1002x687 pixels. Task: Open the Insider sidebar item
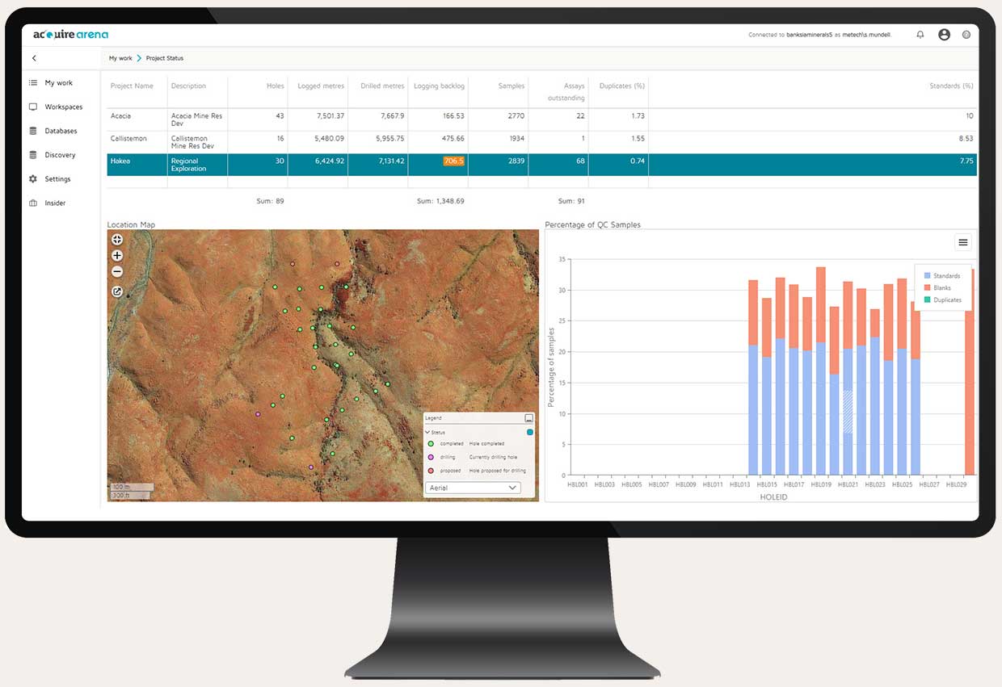coord(56,203)
